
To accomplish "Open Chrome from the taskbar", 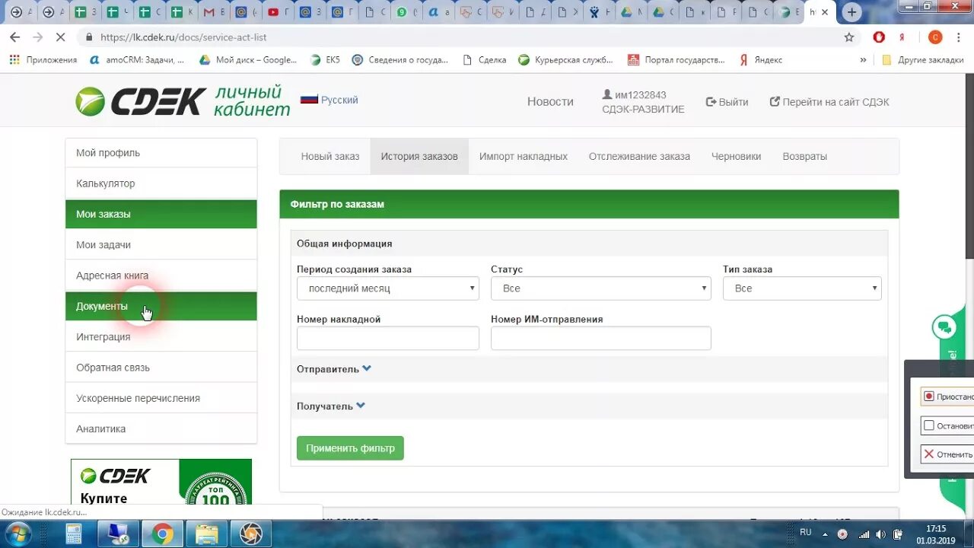I will pyautogui.click(x=162, y=534).
